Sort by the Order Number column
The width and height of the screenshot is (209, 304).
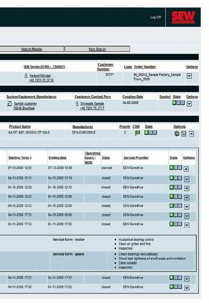pos(145,66)
